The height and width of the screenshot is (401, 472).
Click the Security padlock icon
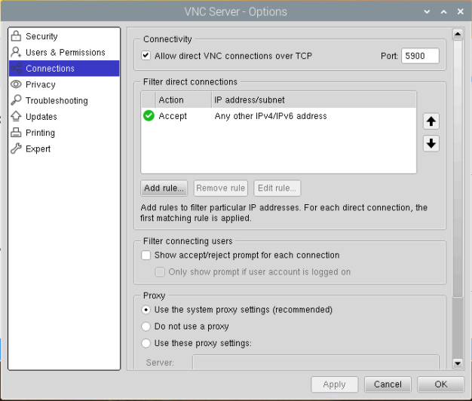point(16,36)
